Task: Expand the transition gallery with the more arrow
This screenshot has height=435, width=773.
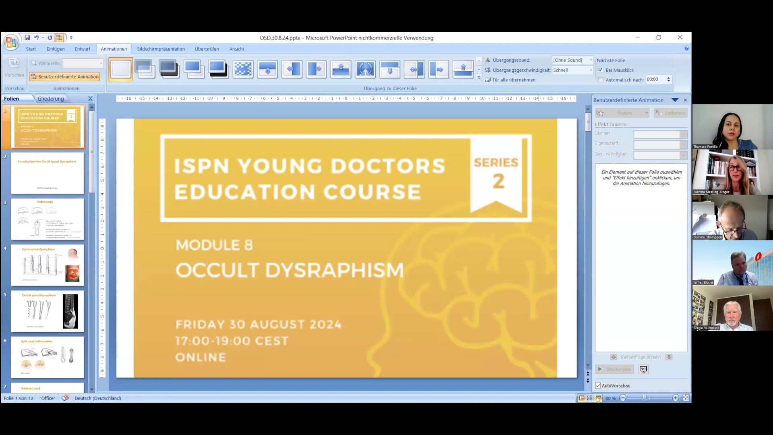Action: [x=479, y=78]
